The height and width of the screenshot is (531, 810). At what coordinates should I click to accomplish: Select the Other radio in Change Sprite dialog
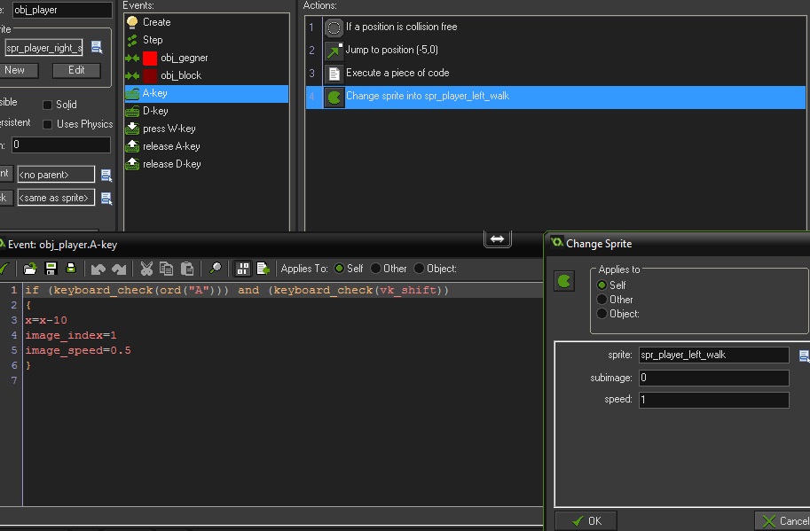(x=604, y=300)
